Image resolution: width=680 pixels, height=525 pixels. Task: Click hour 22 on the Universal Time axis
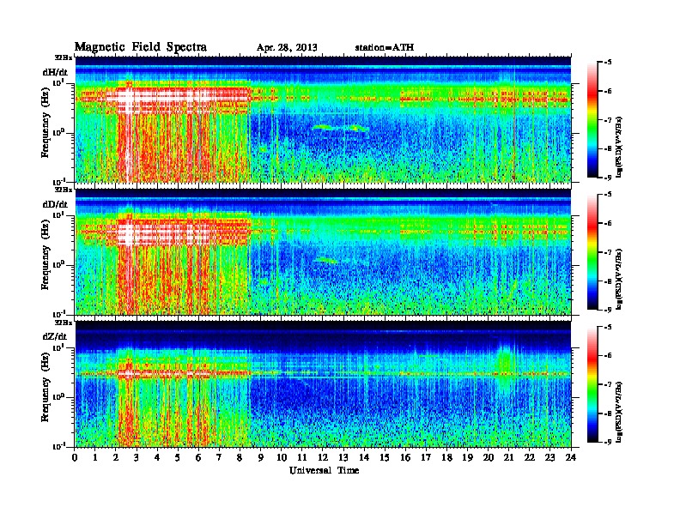(530, 457)
